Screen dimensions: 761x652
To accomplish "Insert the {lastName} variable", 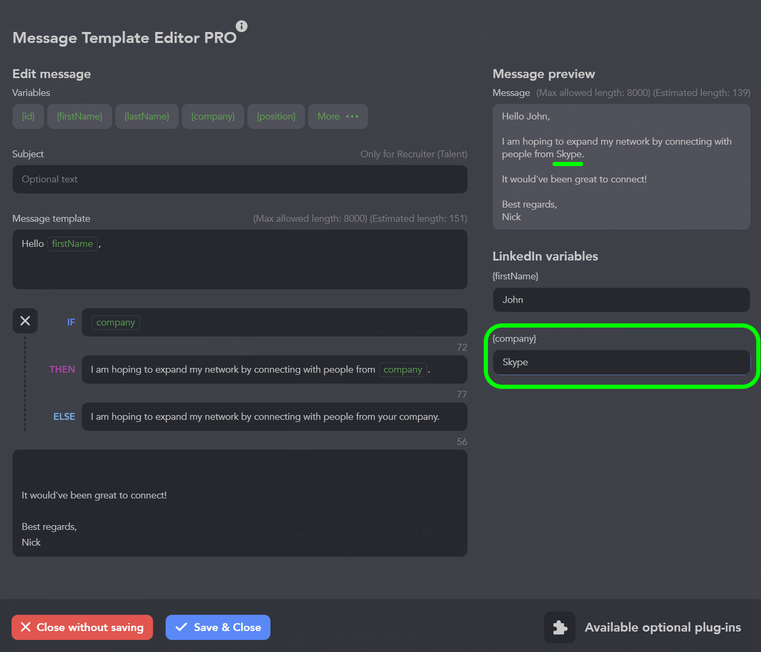I will (147, 116).
